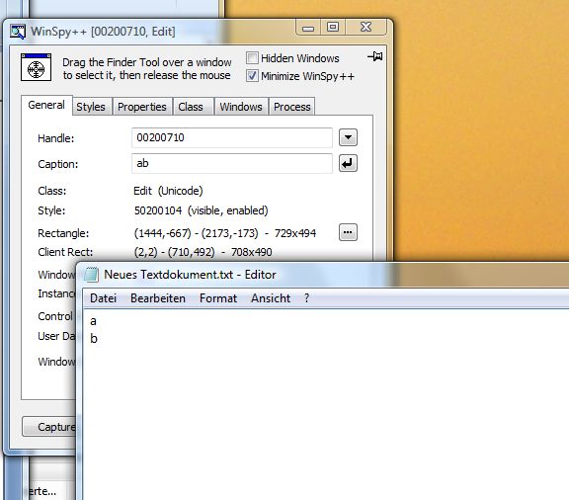Image resolution: width=569 pixels, height=500 pixels.
Task: Click the Class value 'Edit (Unicode)'
Action: [x=168, y=191]
